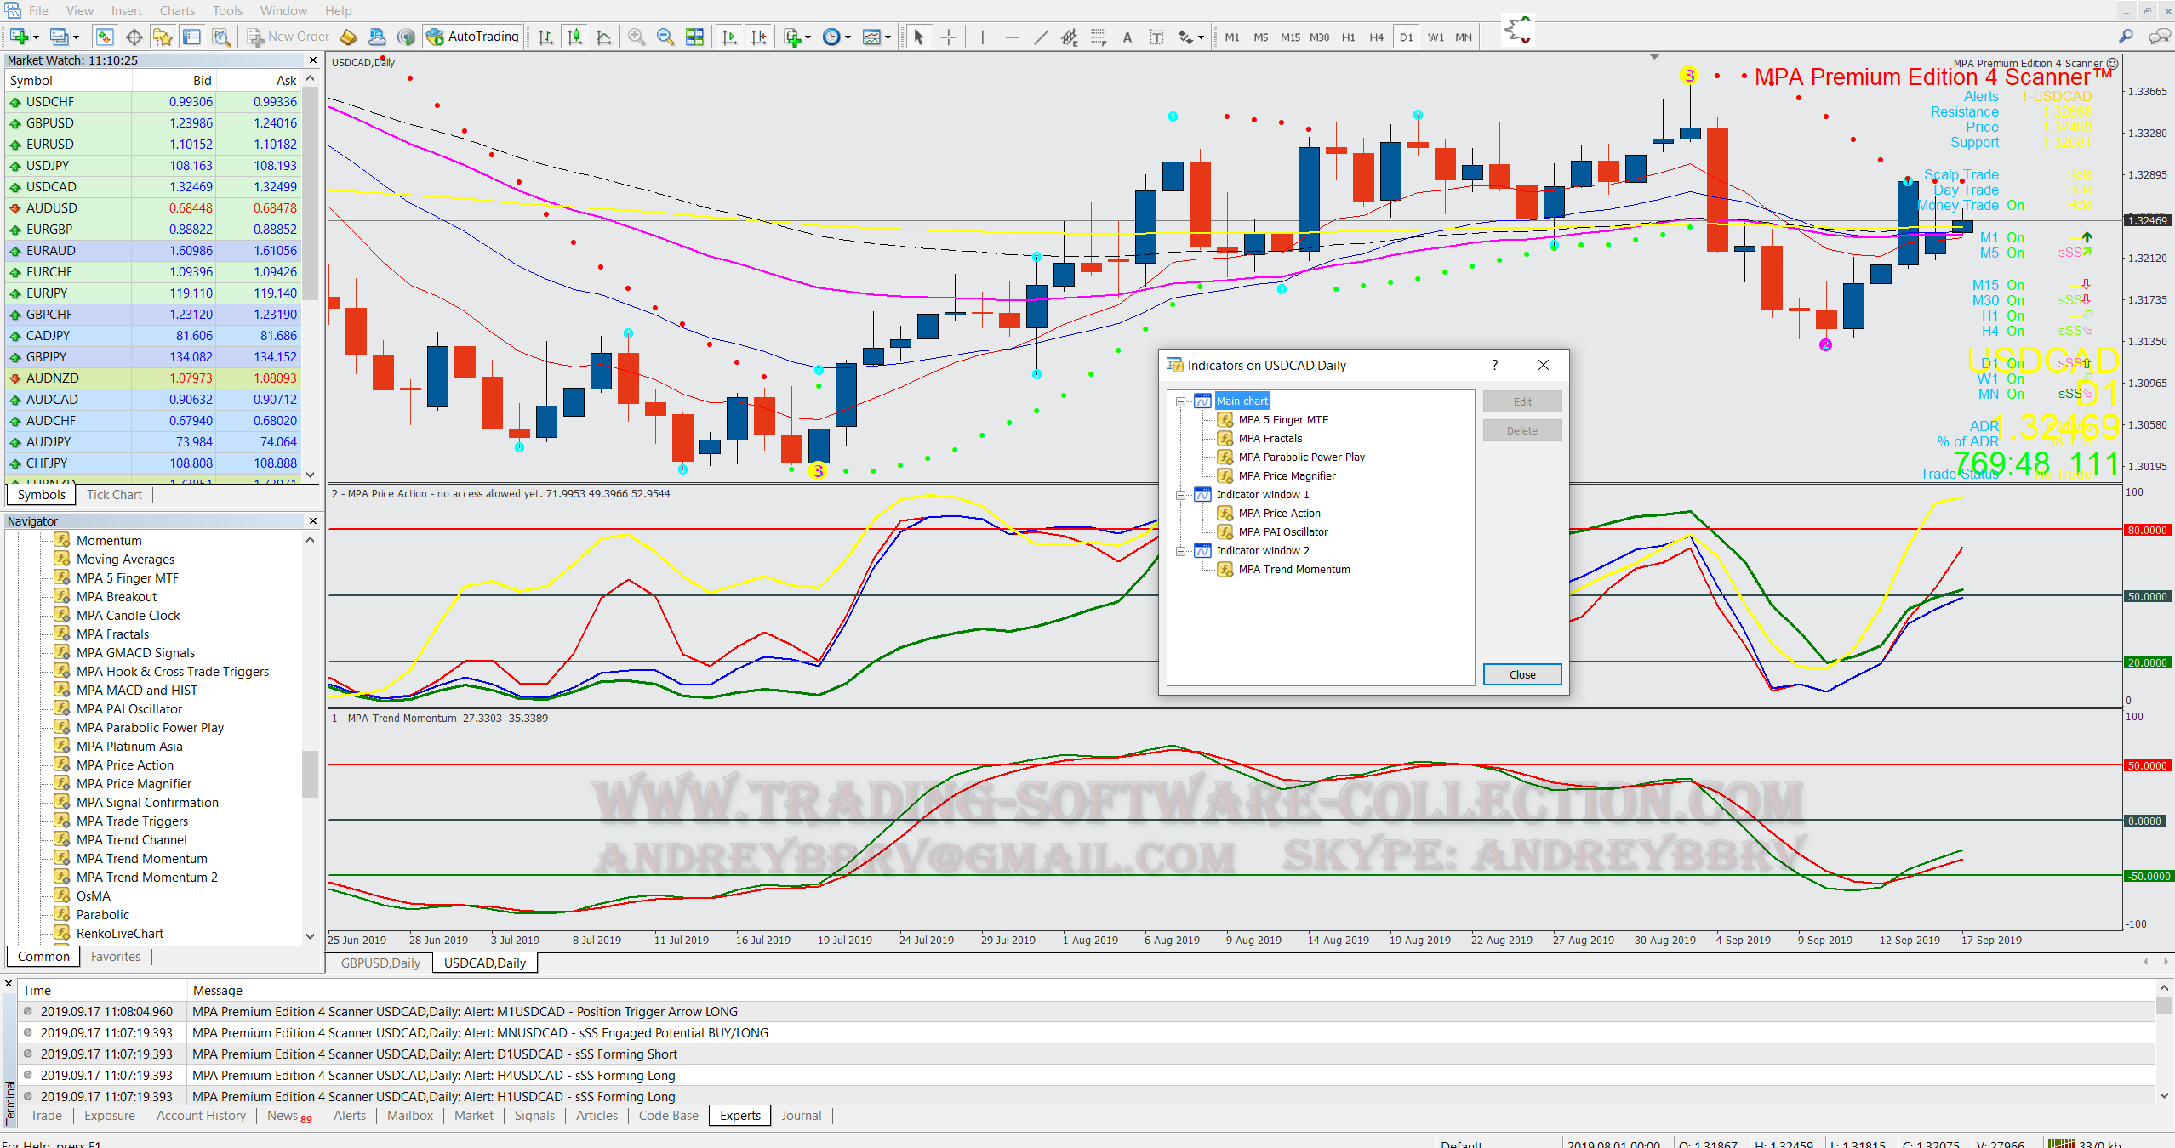This screenshot has width=2175, height=1148.
Task: Open the Data Window target icon
Action: [134, 37]
